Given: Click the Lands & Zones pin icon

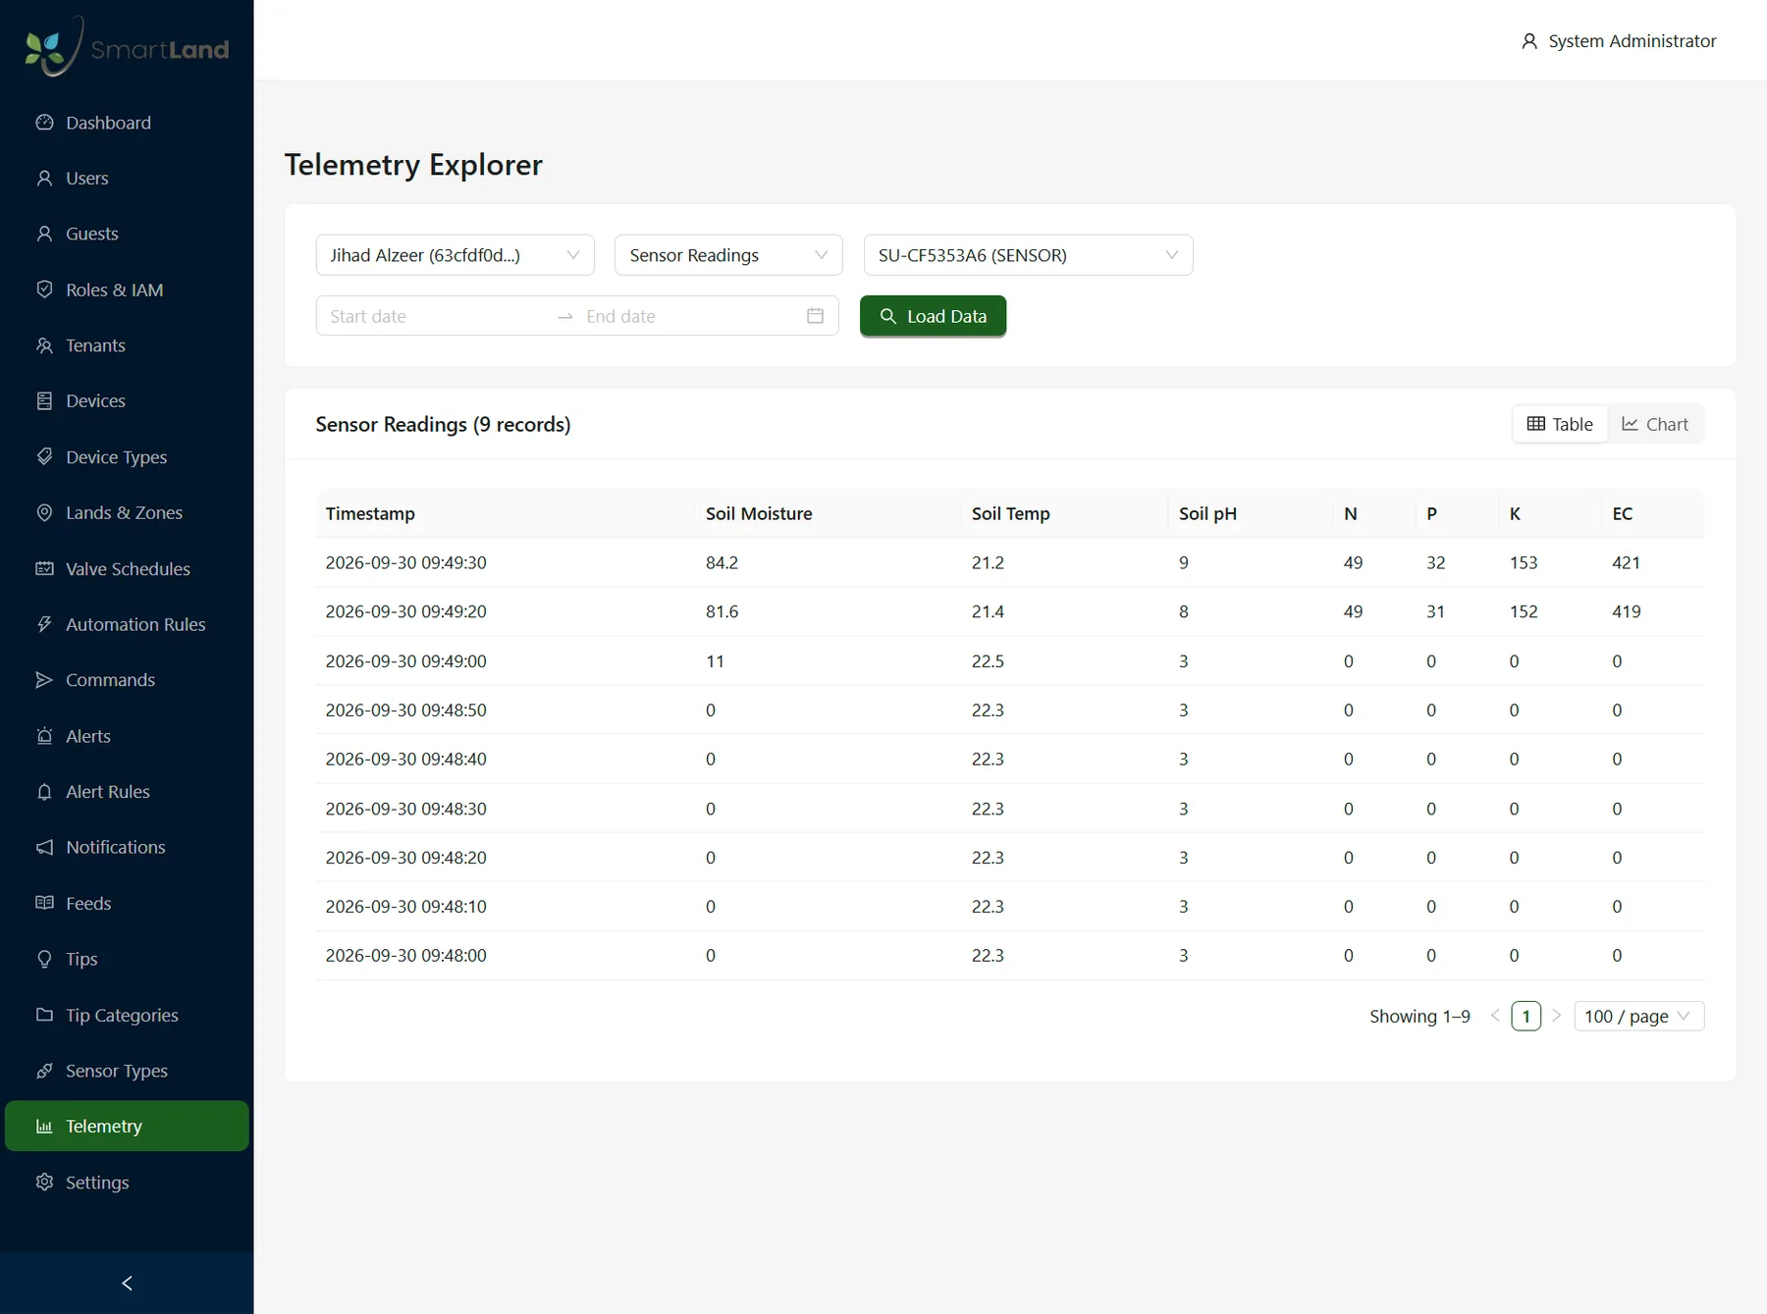Looking at the screenshot, I should click(44, 512).
